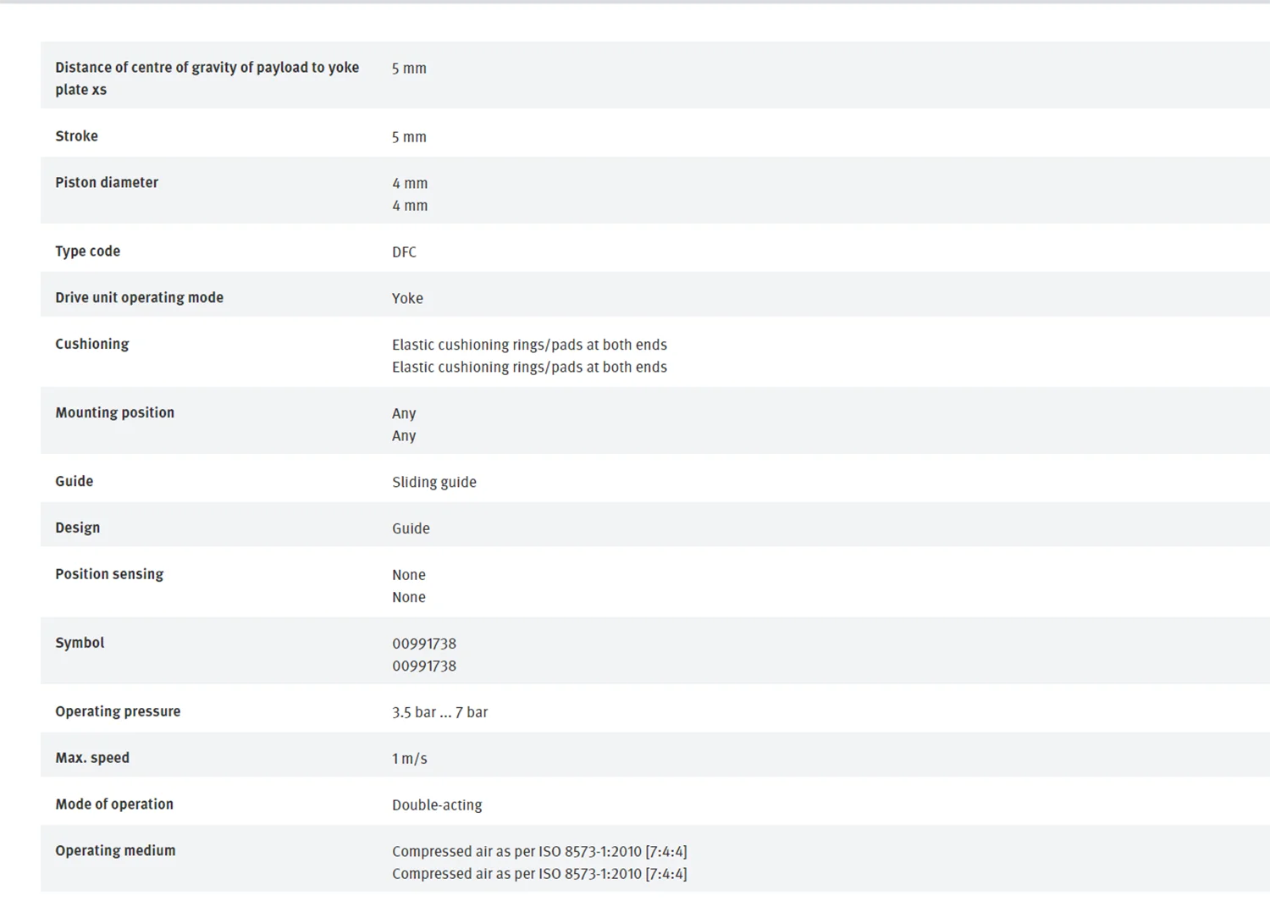Click the Mounting position label
The width and height of the screenshot is (1270, 901).
(114, 413)
